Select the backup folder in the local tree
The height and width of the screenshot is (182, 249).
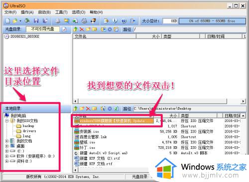(x=28, y=126)
